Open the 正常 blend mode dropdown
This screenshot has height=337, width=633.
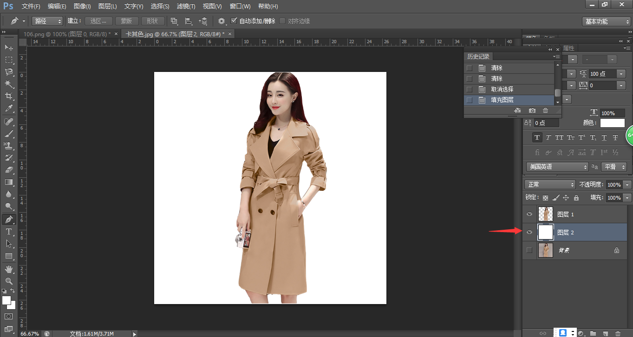click(x=550, y=185)
